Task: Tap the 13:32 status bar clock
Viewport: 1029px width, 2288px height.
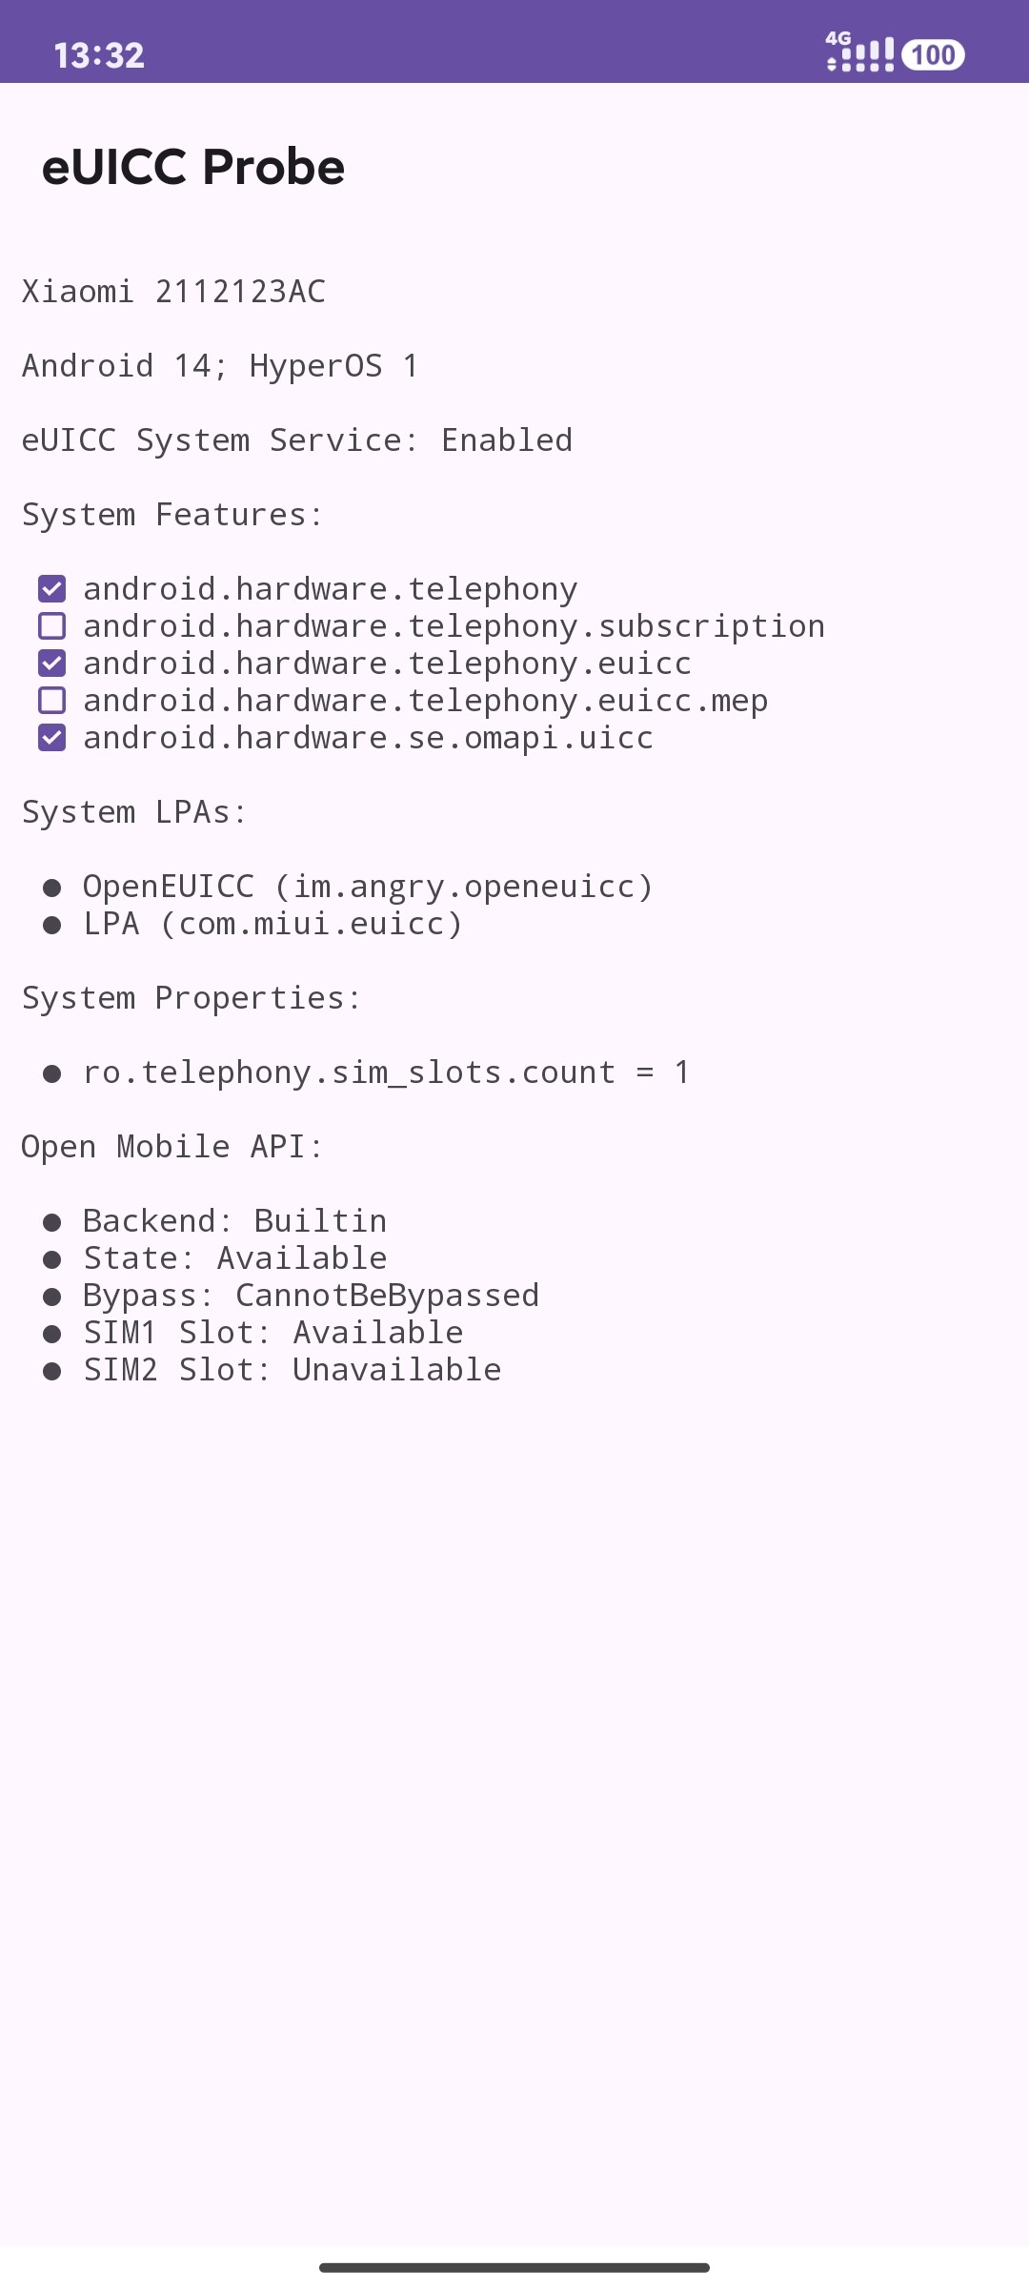Action: click(99, 55)
